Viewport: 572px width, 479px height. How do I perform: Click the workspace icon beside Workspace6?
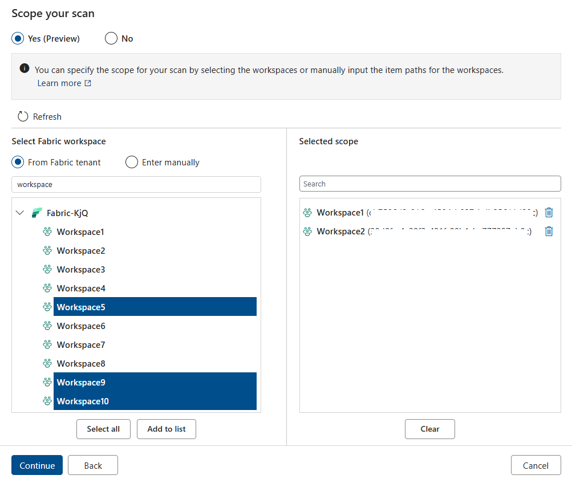coord(47,326)
